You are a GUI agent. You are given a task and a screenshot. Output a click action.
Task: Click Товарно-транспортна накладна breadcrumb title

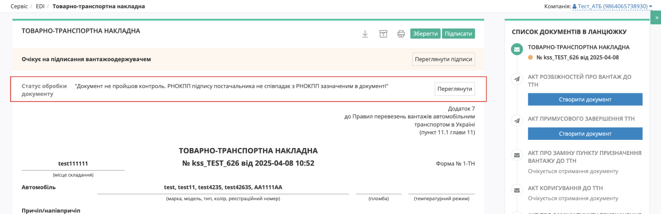(x=99, y=6)
